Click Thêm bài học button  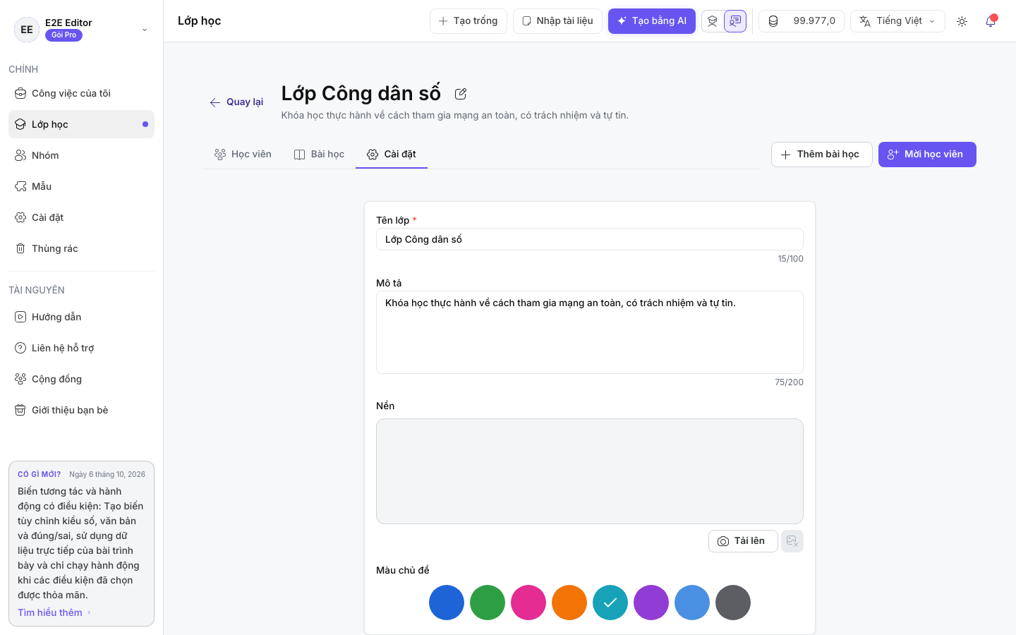coord(822,155)
